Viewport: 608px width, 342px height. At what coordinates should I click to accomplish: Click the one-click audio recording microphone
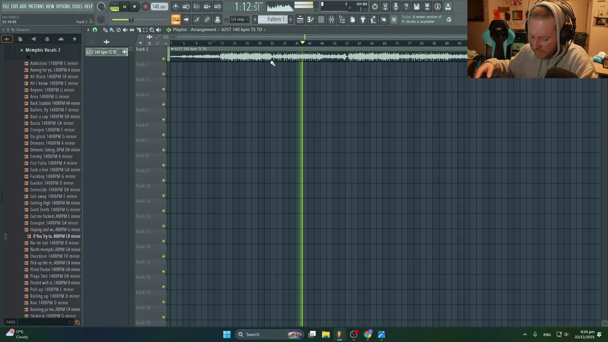tap(396, 7)
